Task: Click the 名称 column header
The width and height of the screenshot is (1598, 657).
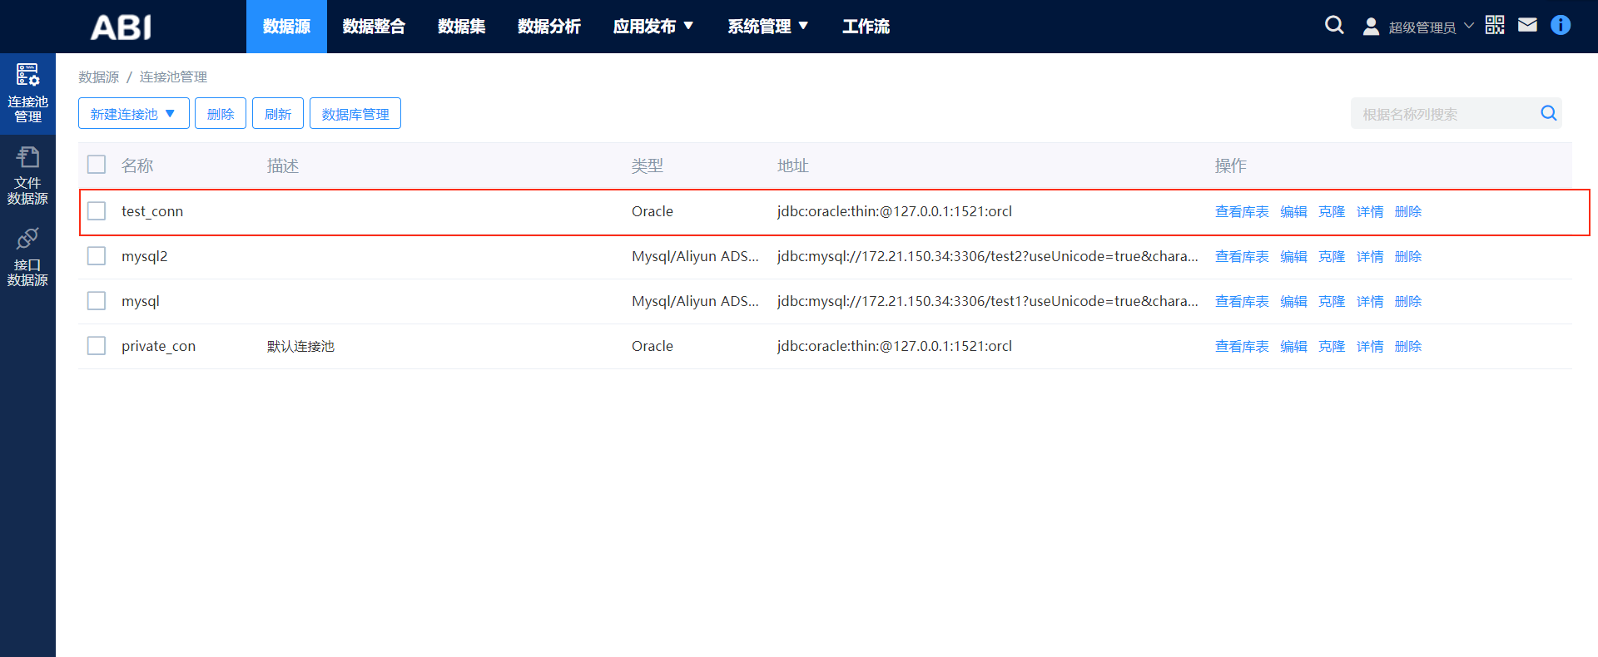Action: [x=137, y=165]
